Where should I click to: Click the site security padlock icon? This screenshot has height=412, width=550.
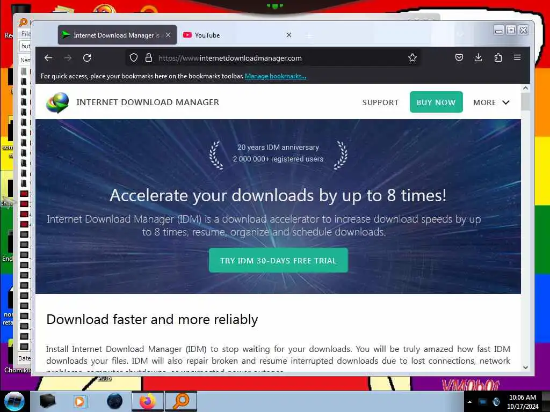pyautogui.click(x=149, y=58)
